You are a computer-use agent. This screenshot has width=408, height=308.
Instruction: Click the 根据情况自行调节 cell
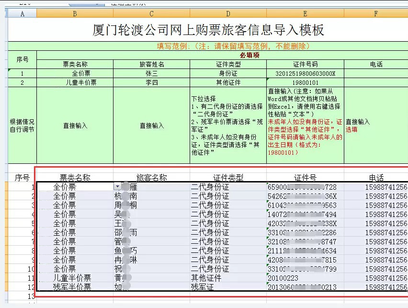point(23,125)
